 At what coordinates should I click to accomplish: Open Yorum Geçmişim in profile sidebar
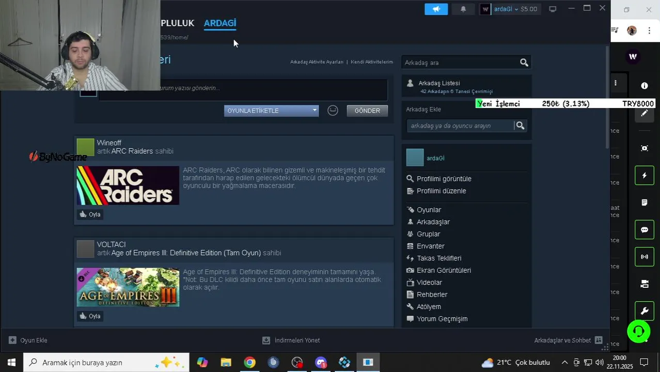click(x=442, y=319)
